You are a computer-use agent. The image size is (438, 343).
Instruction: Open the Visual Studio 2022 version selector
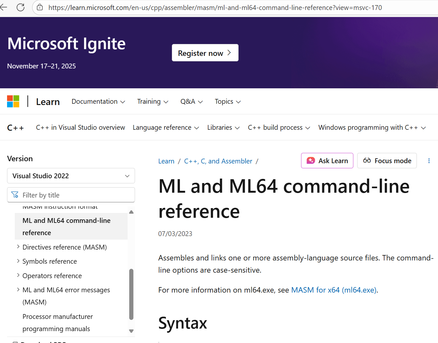coord(71,176)
